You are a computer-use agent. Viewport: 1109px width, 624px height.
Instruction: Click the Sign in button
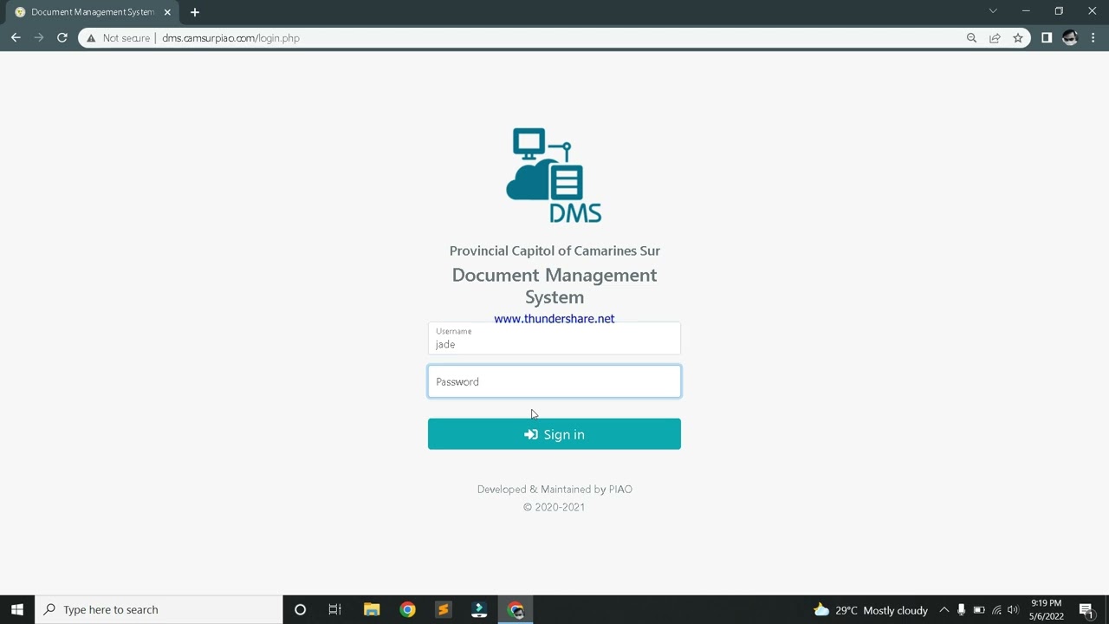[554, 434]
